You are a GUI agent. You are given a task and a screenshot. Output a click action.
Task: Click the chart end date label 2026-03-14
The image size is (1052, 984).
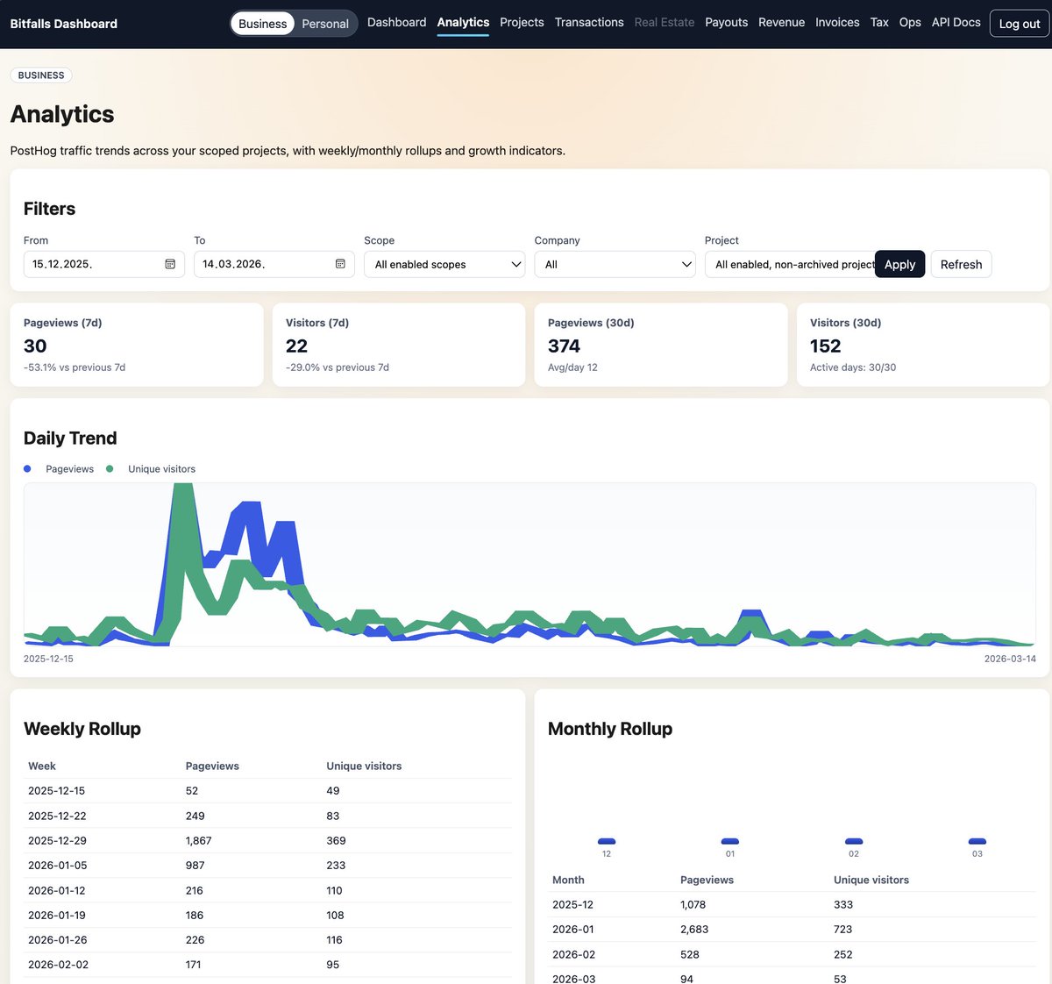[x=1010, y=659]
